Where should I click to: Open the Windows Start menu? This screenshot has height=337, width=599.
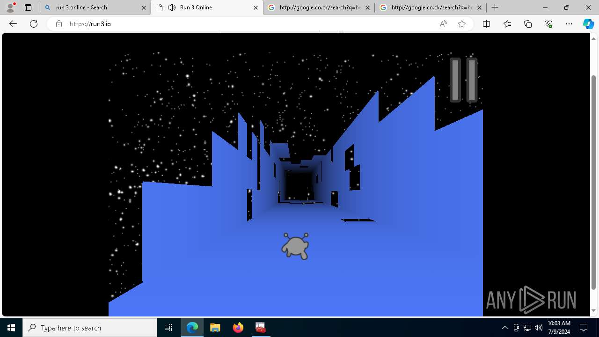coord(11,328)
